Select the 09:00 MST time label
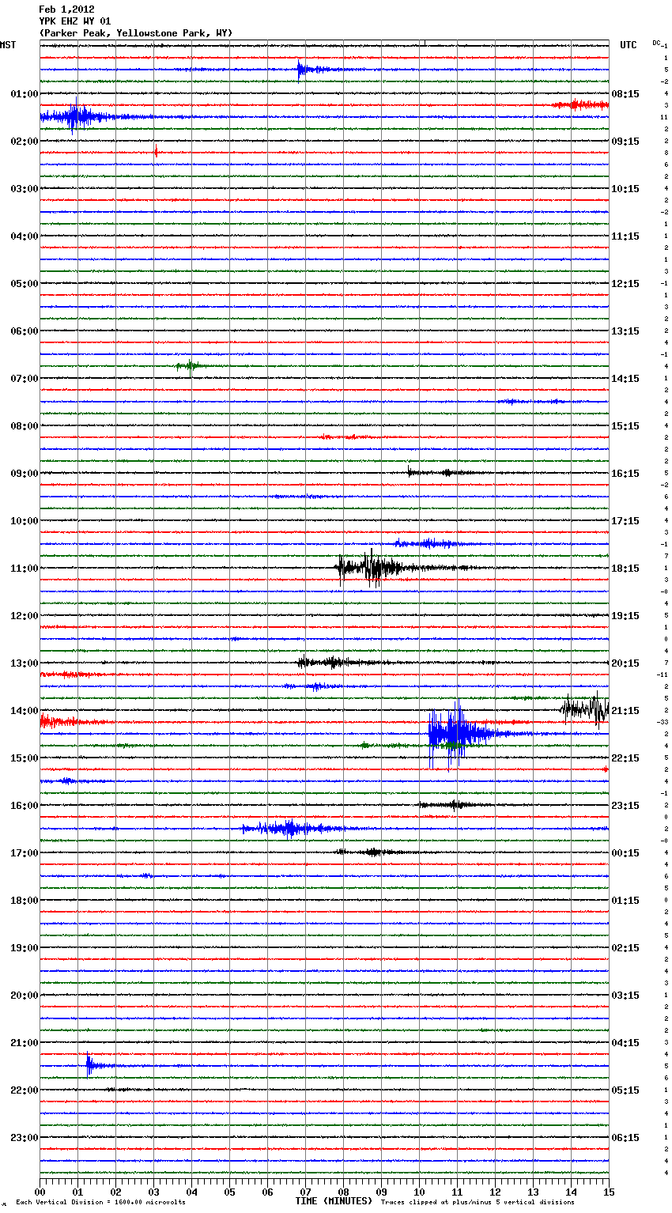This screenshot has height=1213, width=672. click(x=25, y=474)
